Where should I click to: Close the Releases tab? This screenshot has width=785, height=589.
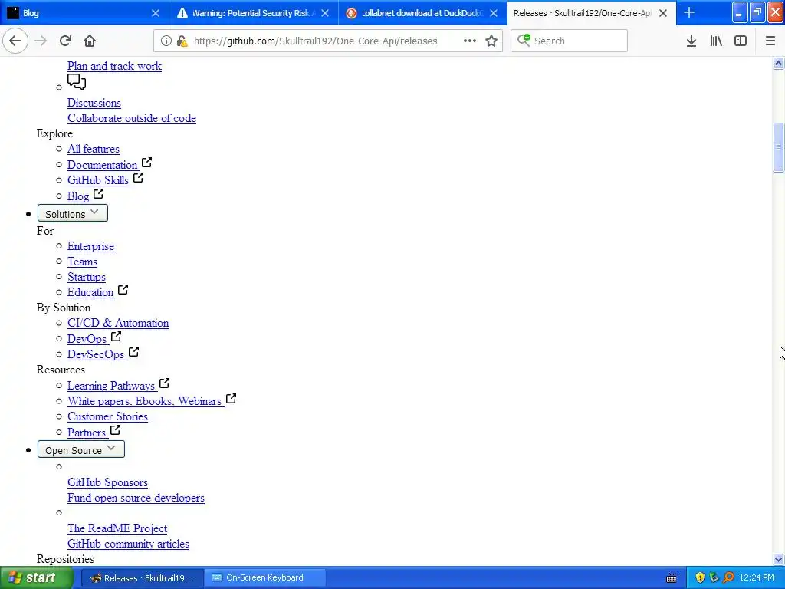[663, 13]
